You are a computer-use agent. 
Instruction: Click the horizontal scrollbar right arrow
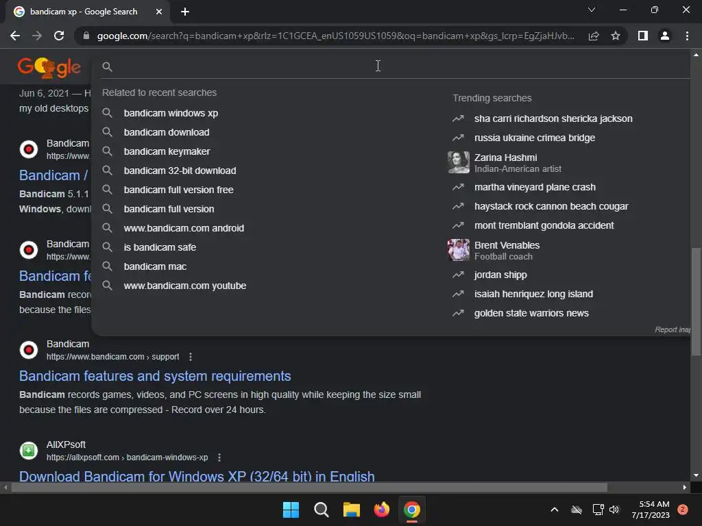coord(685,488)
